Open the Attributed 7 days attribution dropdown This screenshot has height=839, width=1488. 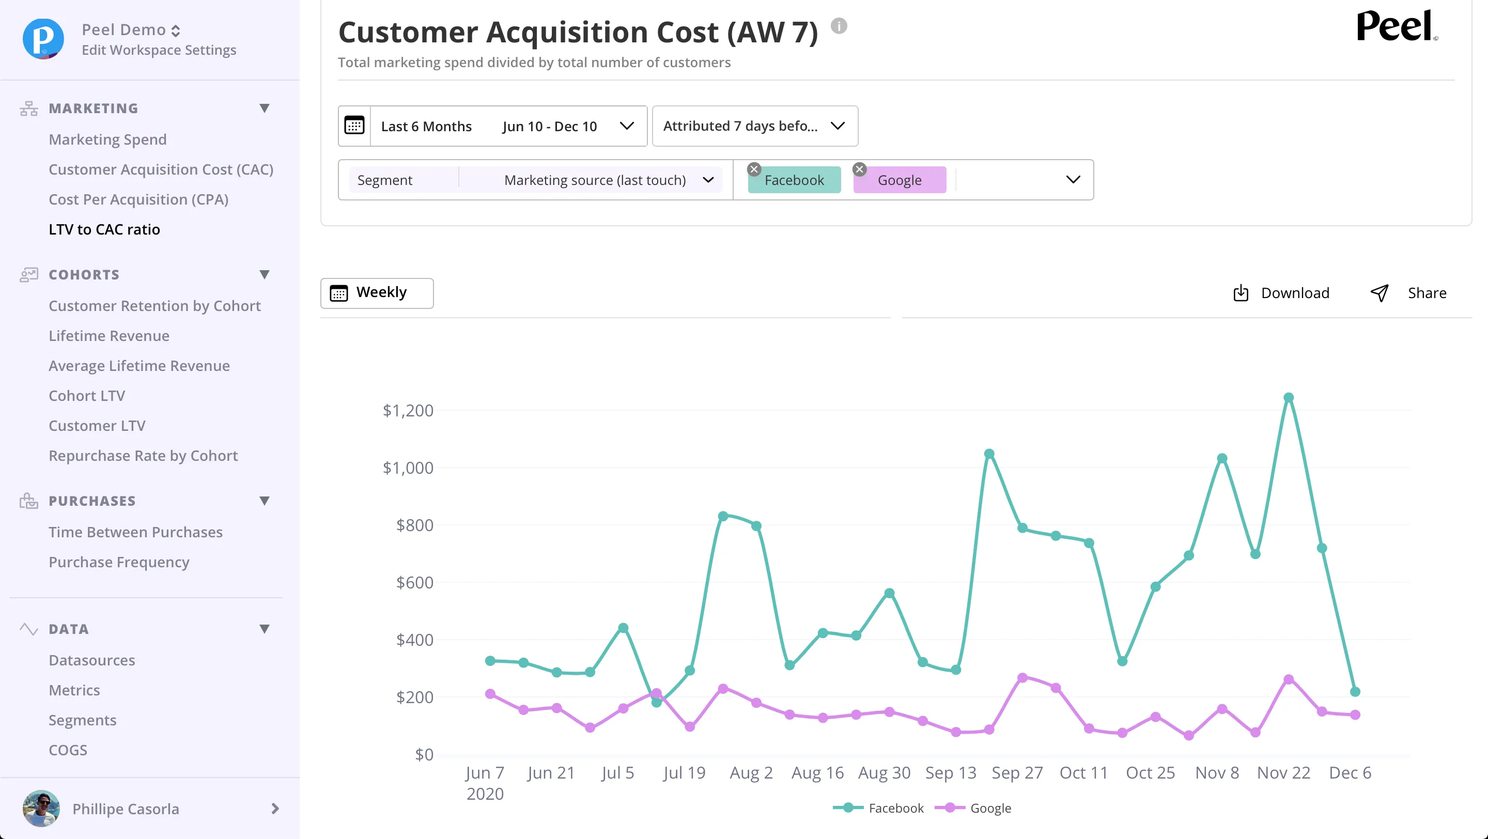[x=755, y=126]
